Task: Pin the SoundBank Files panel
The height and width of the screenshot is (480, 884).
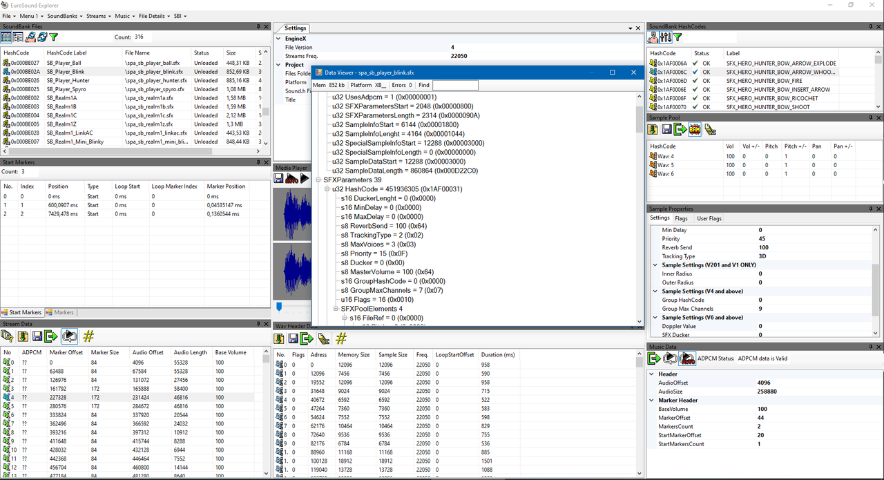Action: [259, 27]
